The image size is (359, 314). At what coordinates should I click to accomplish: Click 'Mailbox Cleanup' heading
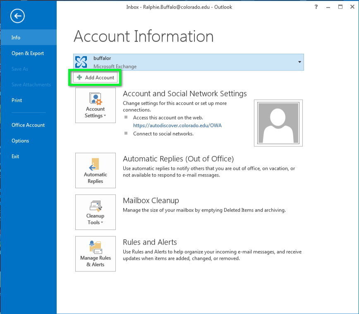click(x=151, y=200)
